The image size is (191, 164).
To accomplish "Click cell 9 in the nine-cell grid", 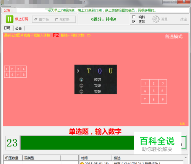I will click(x=163, y=99).
